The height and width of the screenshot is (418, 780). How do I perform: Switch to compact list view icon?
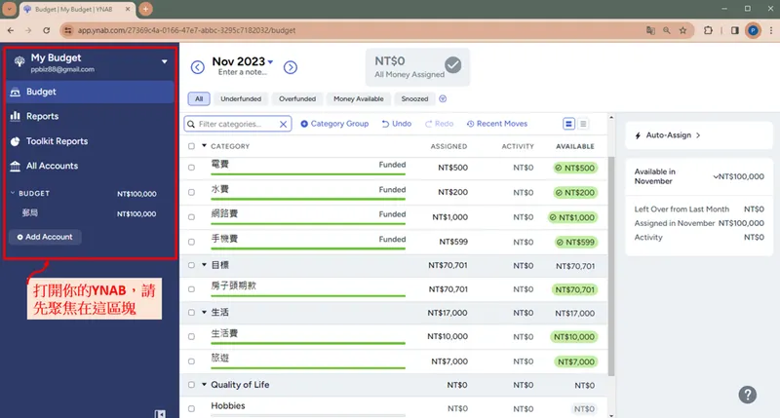pos(583,124)
